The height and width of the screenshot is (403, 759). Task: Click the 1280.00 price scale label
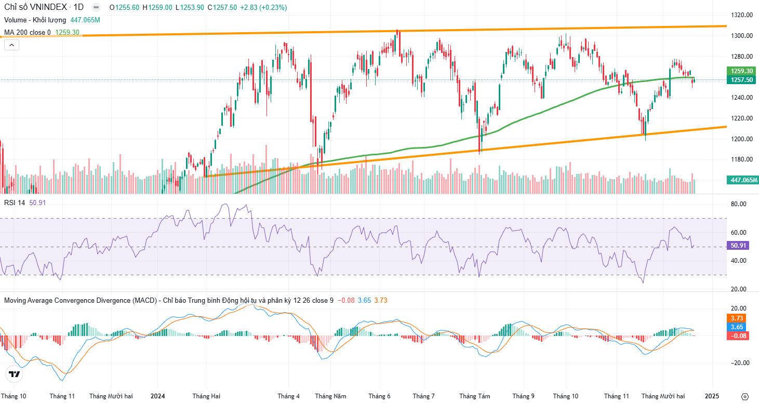742,57
